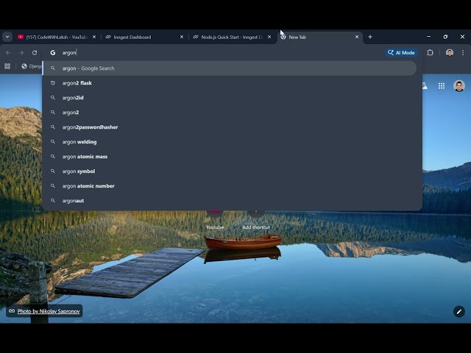Close the Inngest Dashboard tab
Screen dimensions: 471x353
pos(182,37)
